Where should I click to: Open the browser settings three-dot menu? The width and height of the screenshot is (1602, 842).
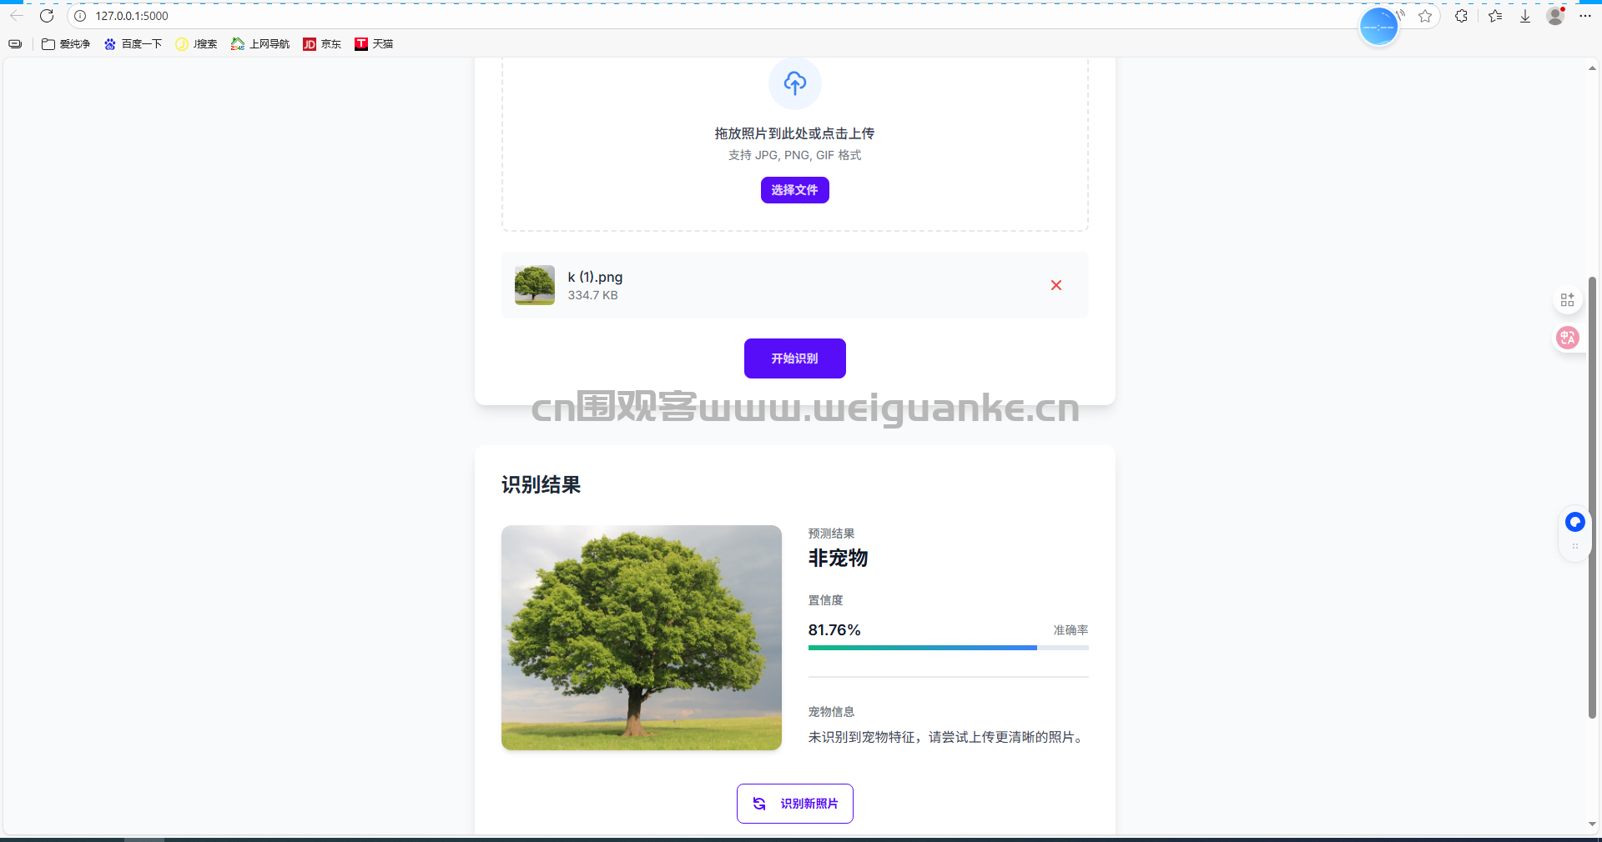click(1585, 16)
